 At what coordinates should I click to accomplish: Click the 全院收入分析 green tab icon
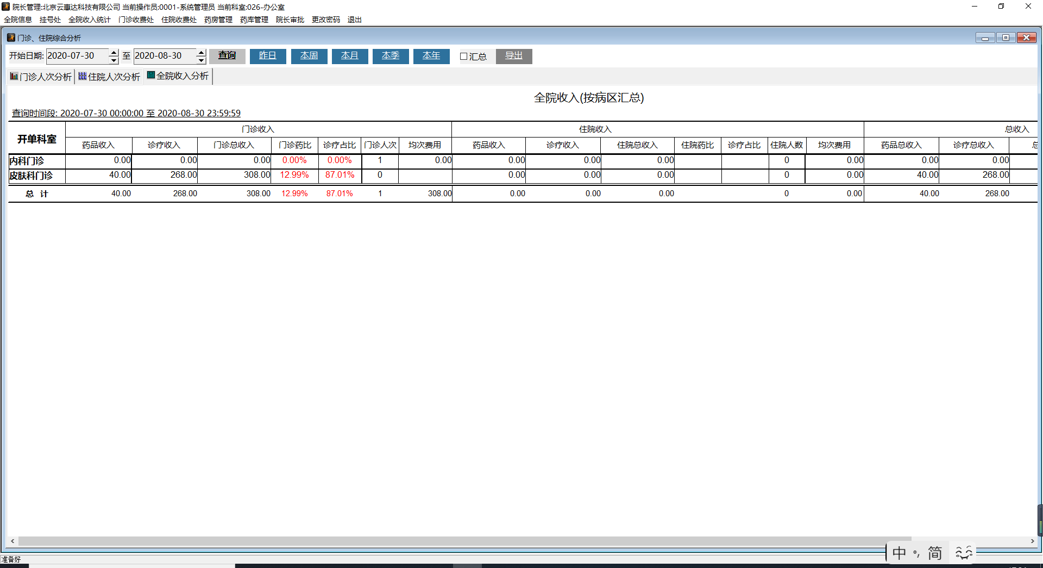point(151,76)
